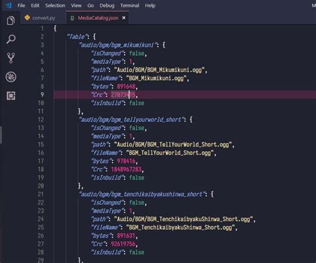Click line number 1 in the gutter
This screenshot has height=263, width=316.
[x=42, y=29]
